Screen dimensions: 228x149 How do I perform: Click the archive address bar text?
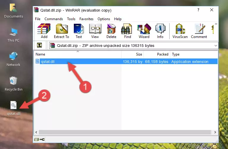(x=106, y=46)
